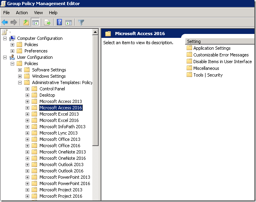The width and height of the screenshot is (256, 202).
Task: Click the Computer Configuration monitor icon
Action: pos(12,38)
